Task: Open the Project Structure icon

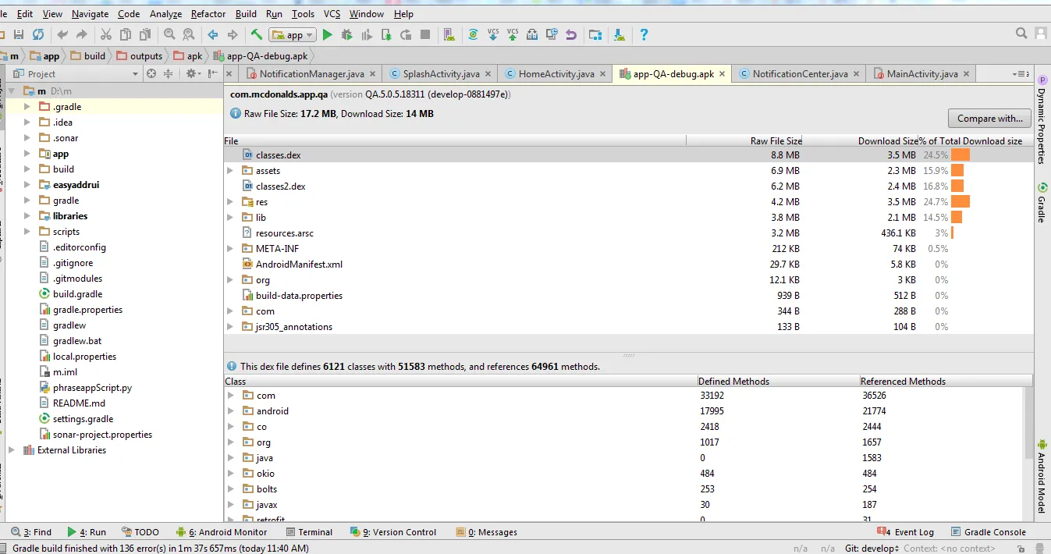Action: [x=595, y=34]
